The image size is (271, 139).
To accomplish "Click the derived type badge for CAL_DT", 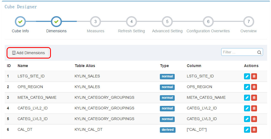I will [168, 130].
